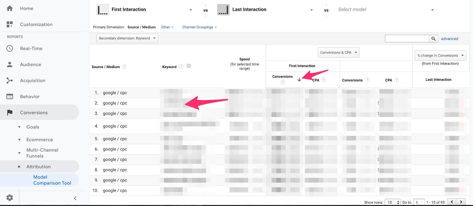Open the Audience person icon
Screen dimensions: 473x206
[10, 65]
